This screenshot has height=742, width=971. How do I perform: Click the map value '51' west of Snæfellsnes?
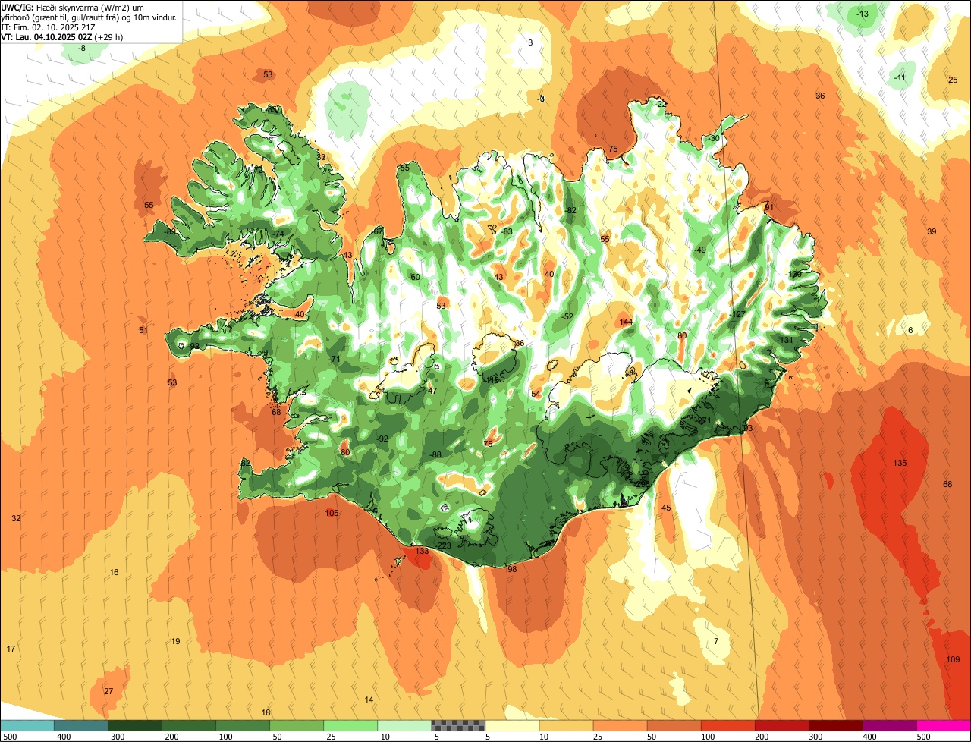[143, 330]
